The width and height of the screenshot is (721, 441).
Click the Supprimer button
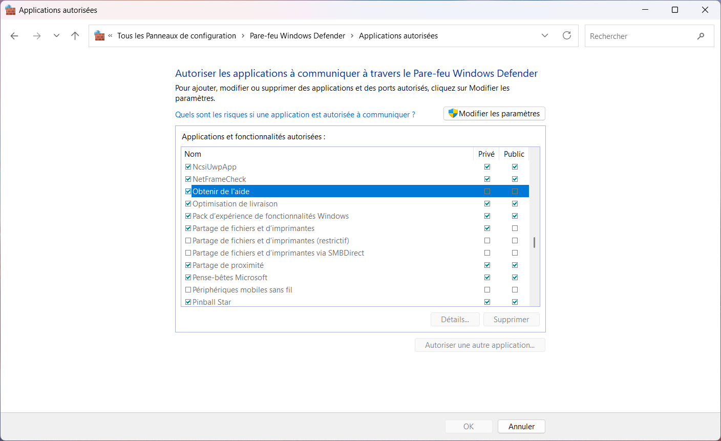[512, 320]
